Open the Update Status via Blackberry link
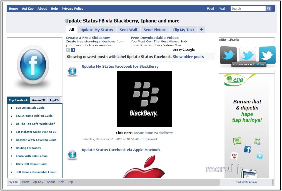 click(x=153, y=133)
